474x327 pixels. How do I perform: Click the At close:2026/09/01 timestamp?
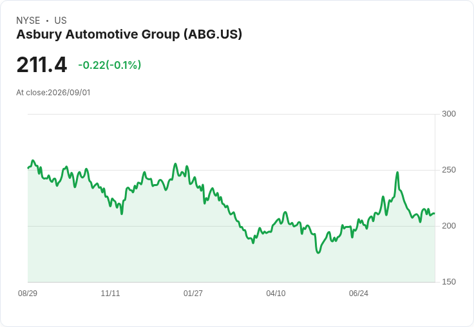click(x=53, y=93)
